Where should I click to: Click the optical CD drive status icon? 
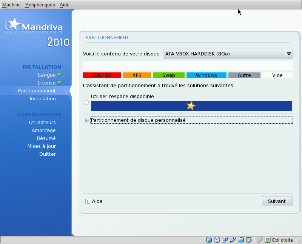(217, 240)
